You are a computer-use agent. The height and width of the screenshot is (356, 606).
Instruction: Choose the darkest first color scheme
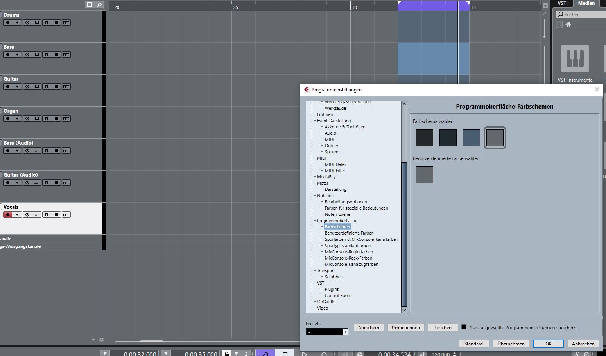425,138
